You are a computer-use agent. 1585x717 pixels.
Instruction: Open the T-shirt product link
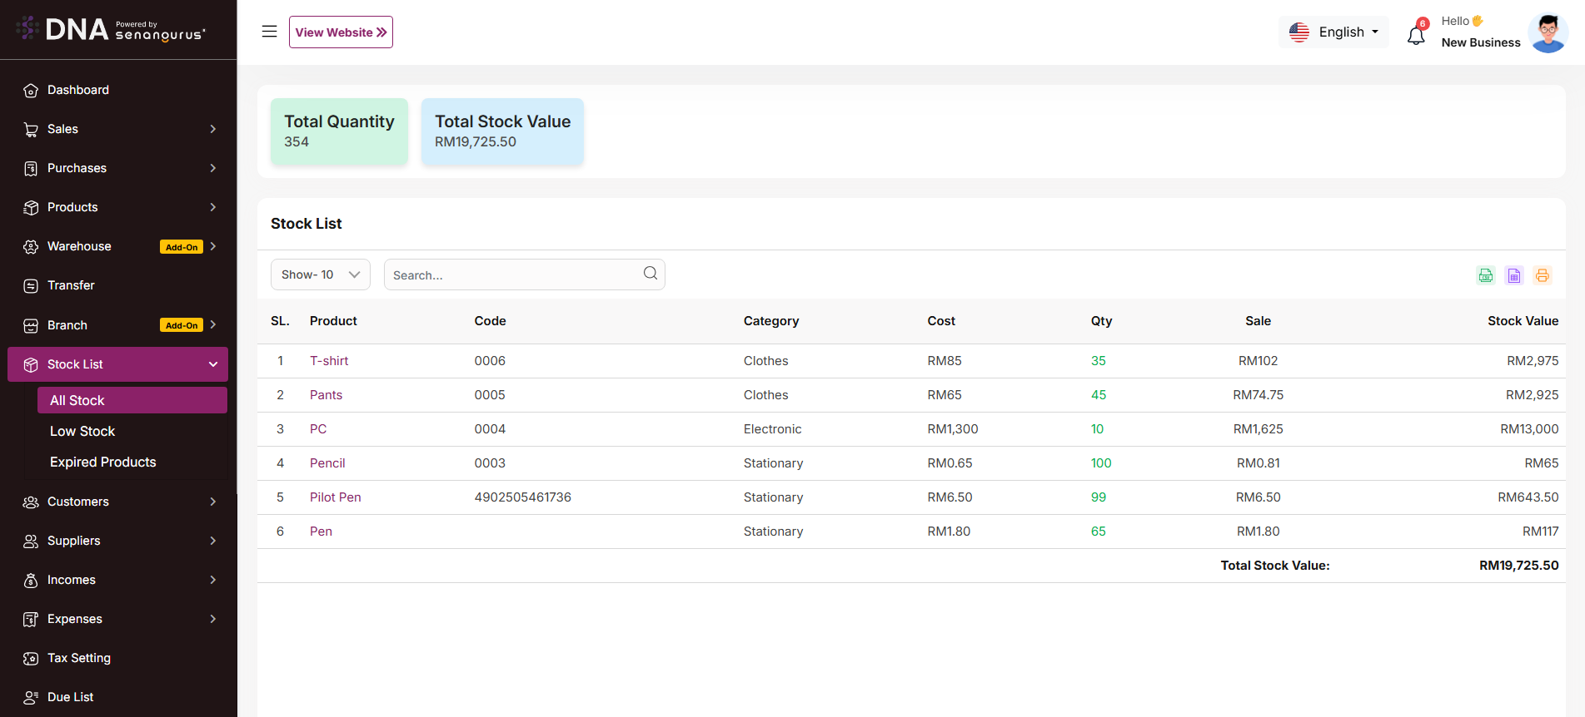[x=329, y=361]
